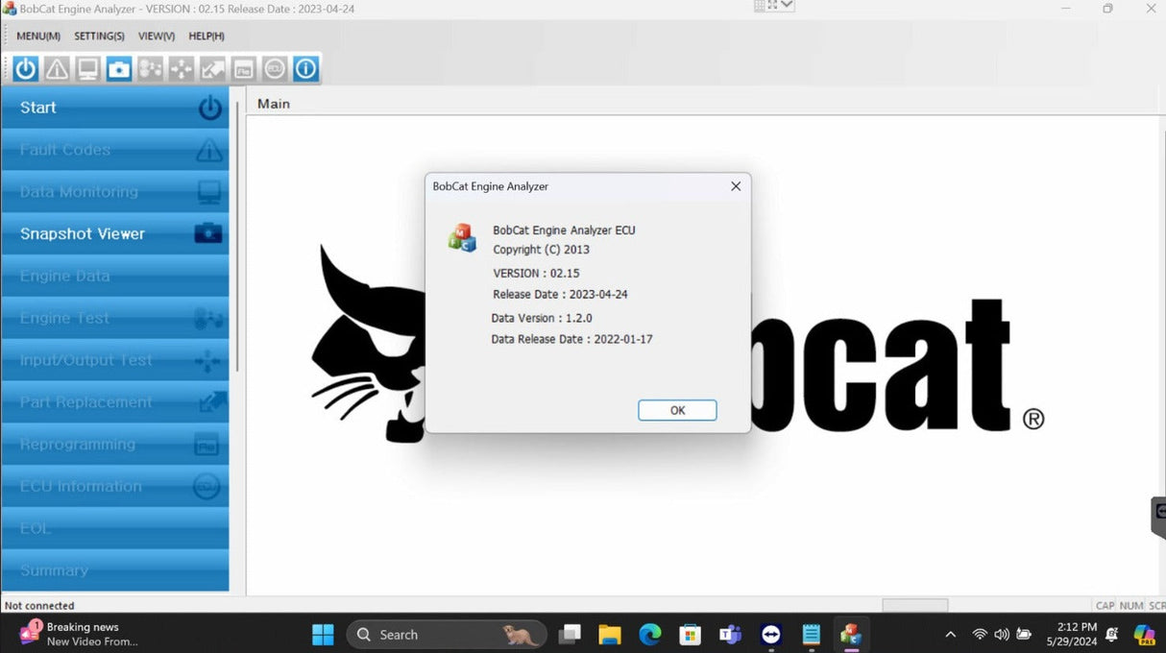Click the sidebar vertical scrollbar
This screenshot has width=1166, height=653.
(237, 237)
